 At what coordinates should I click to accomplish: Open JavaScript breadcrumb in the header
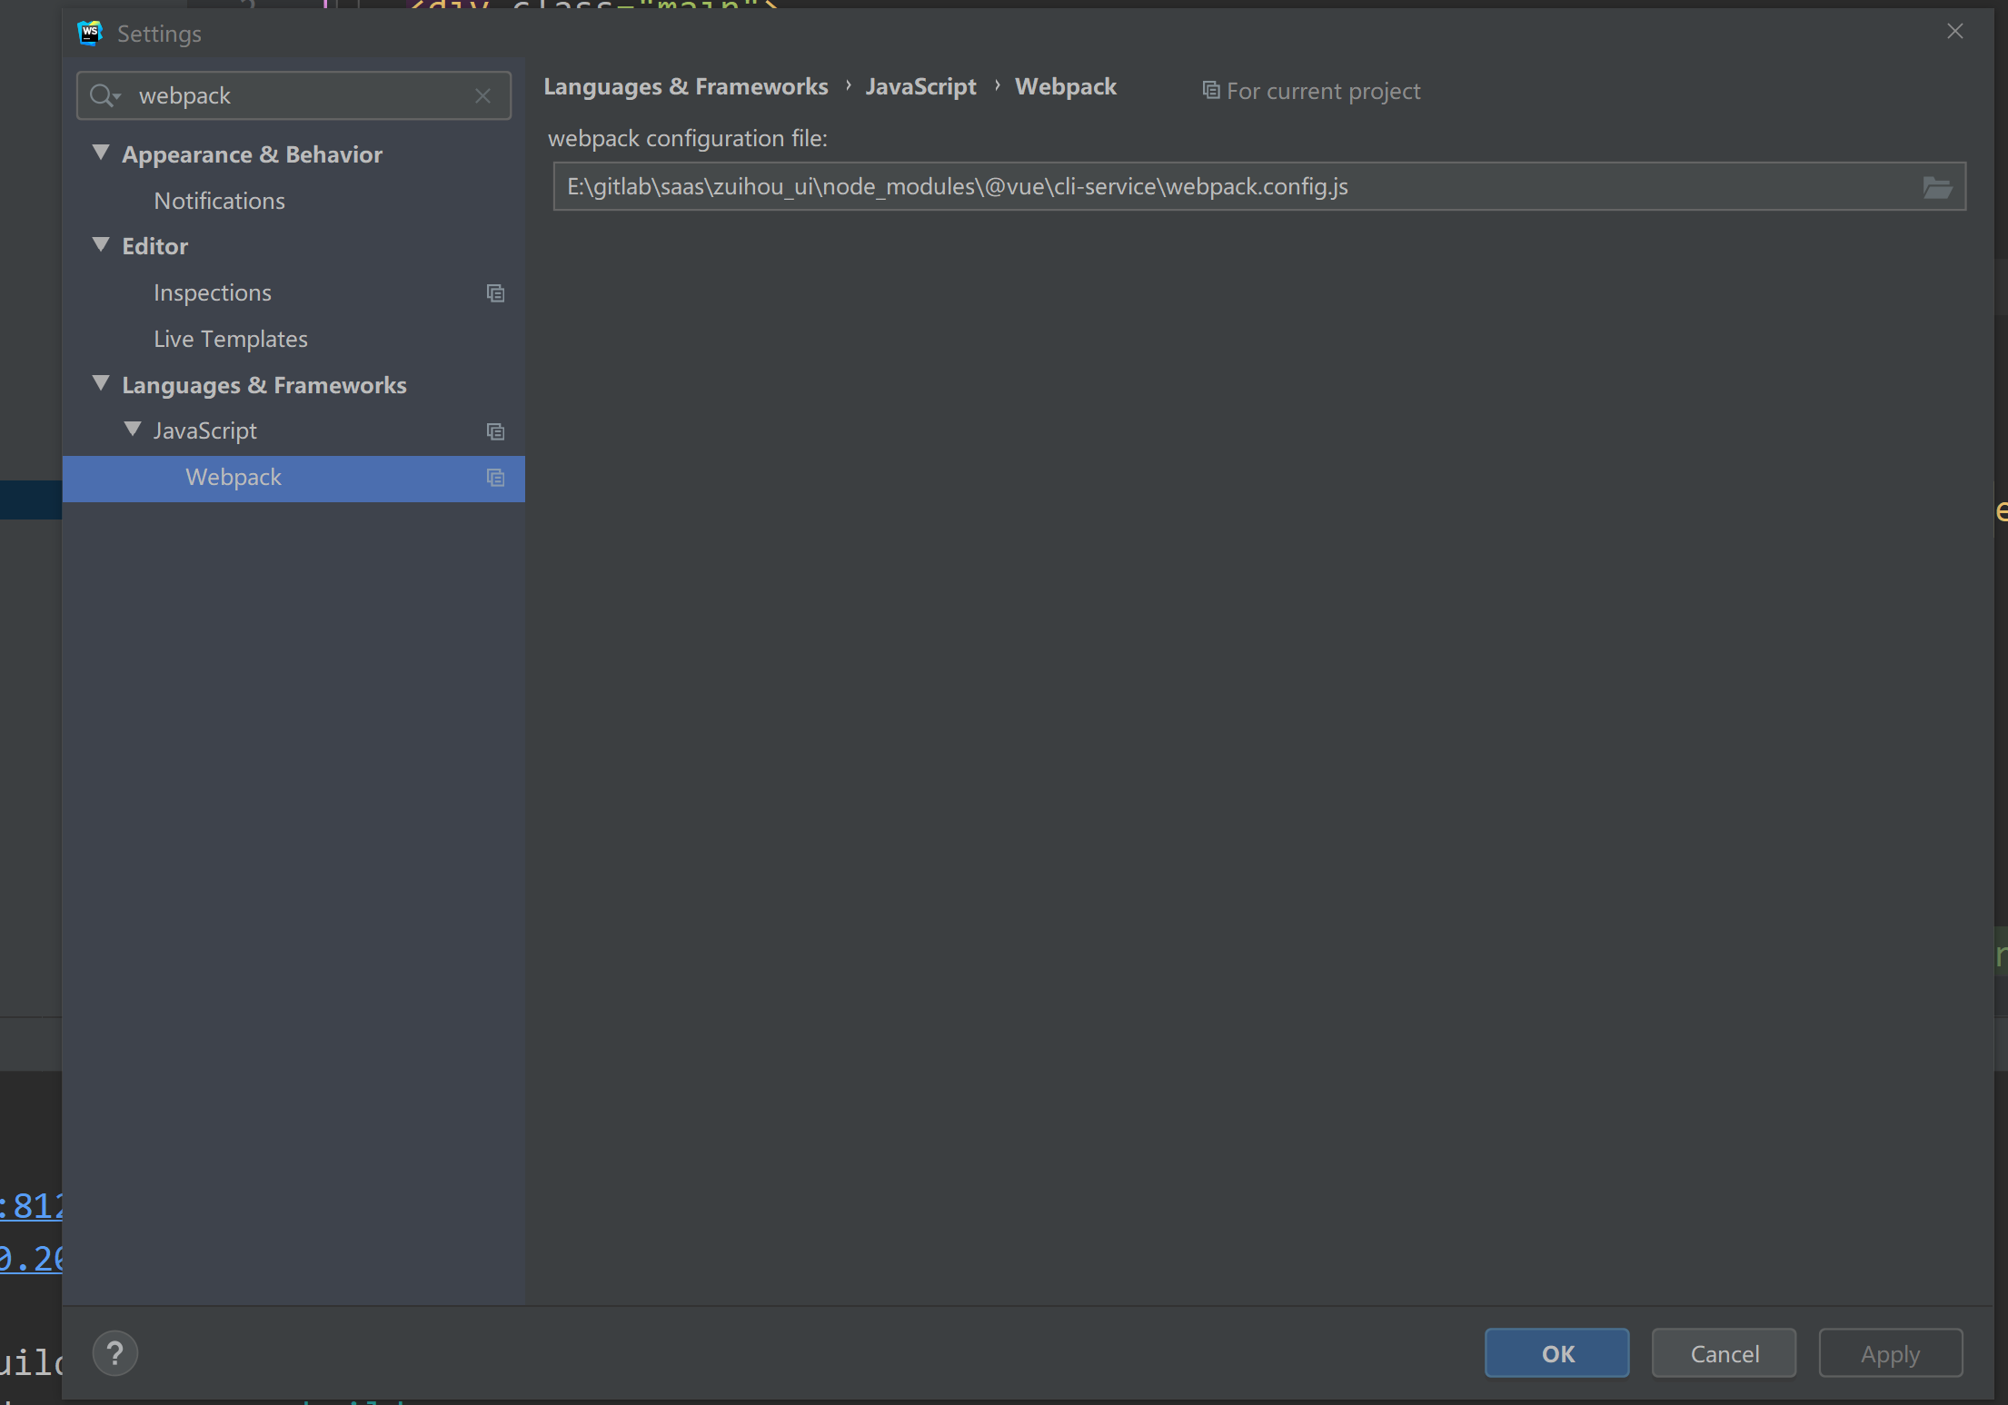coord(920,86)
